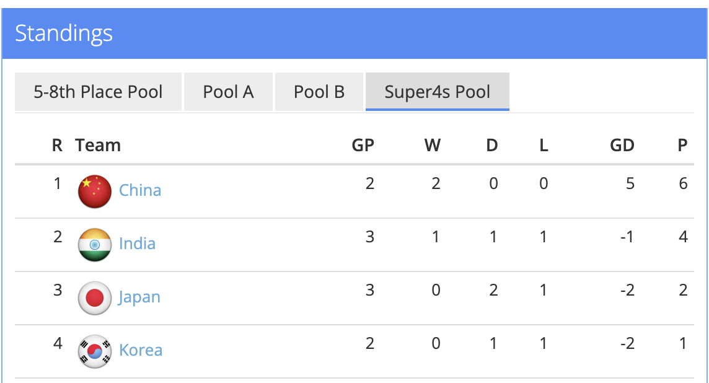Follow the Japan team link
Image resolution: width=709 pixels, height=383 pixels.
point(139,297)
